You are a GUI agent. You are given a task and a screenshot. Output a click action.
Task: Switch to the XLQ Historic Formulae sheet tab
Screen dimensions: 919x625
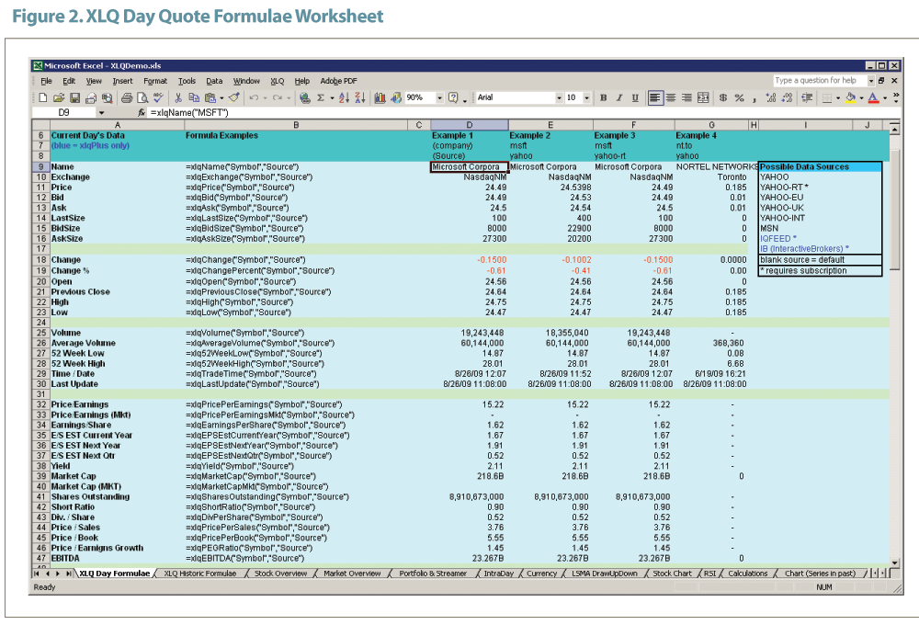pyautogui.click(x=199, y=574)
